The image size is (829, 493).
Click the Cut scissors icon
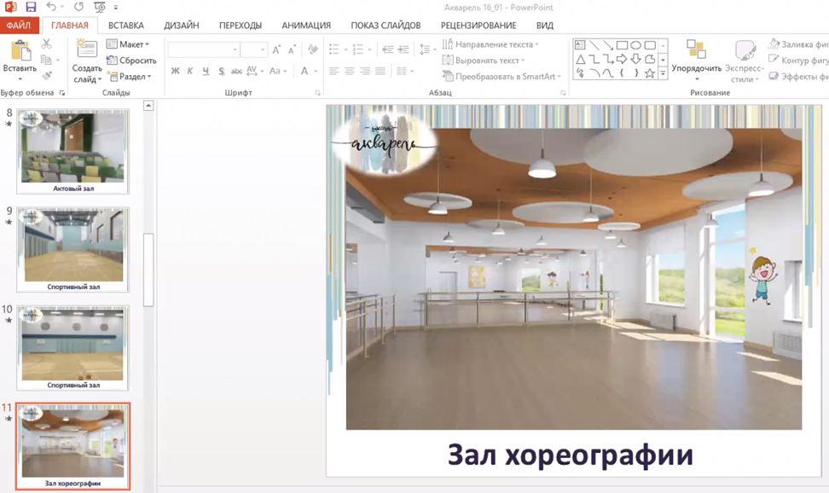pos(47,44)
